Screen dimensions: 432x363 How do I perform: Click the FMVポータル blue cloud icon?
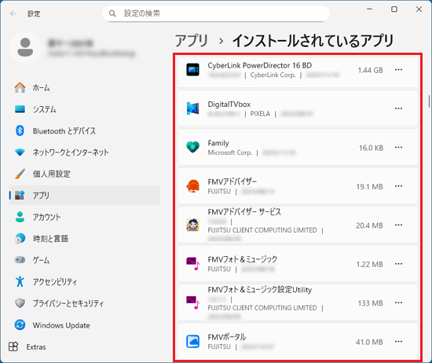pyautogui.click(x=192, y=342)
